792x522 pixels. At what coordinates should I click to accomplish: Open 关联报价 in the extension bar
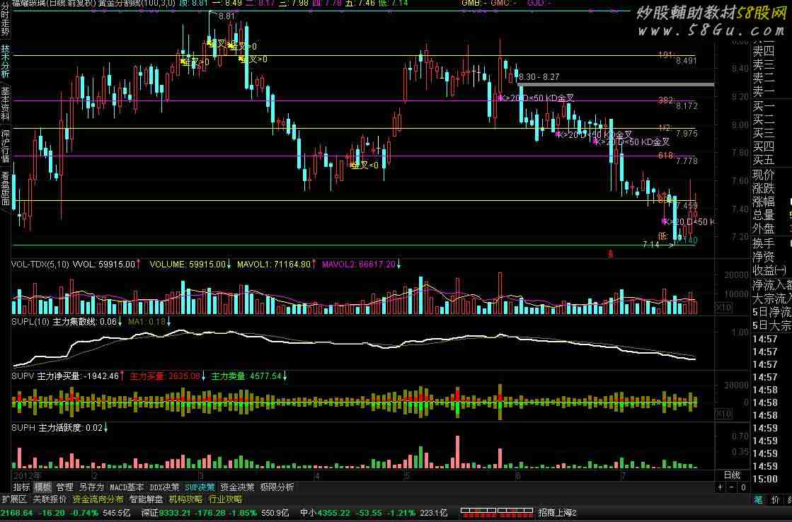pyautogui.click(x=50, y=499)
